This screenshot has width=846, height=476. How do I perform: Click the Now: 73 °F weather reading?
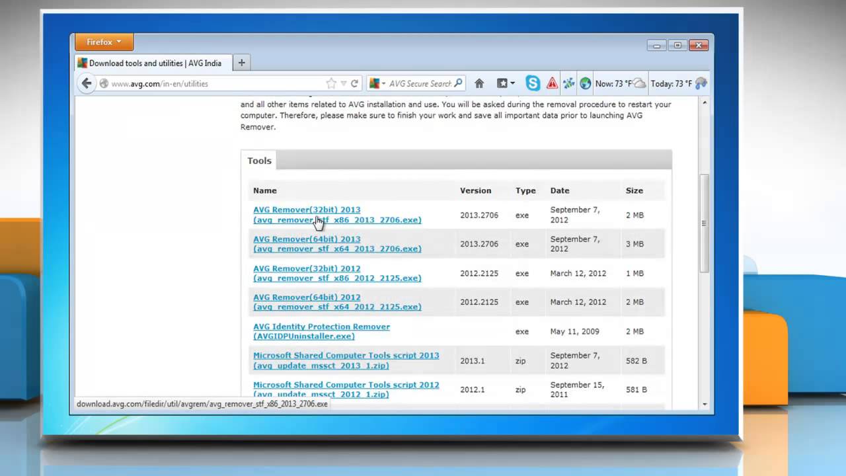point(613,84)
